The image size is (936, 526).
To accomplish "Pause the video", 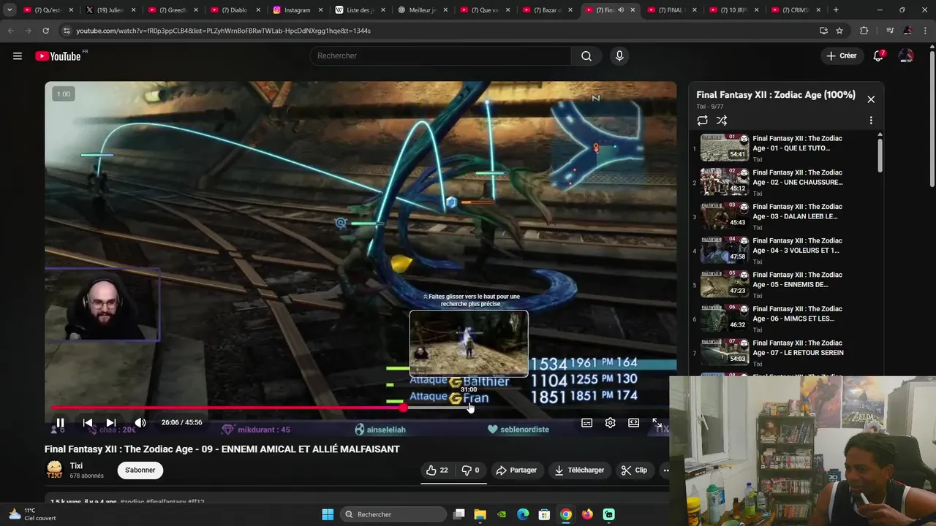I will tap(60, 422).
